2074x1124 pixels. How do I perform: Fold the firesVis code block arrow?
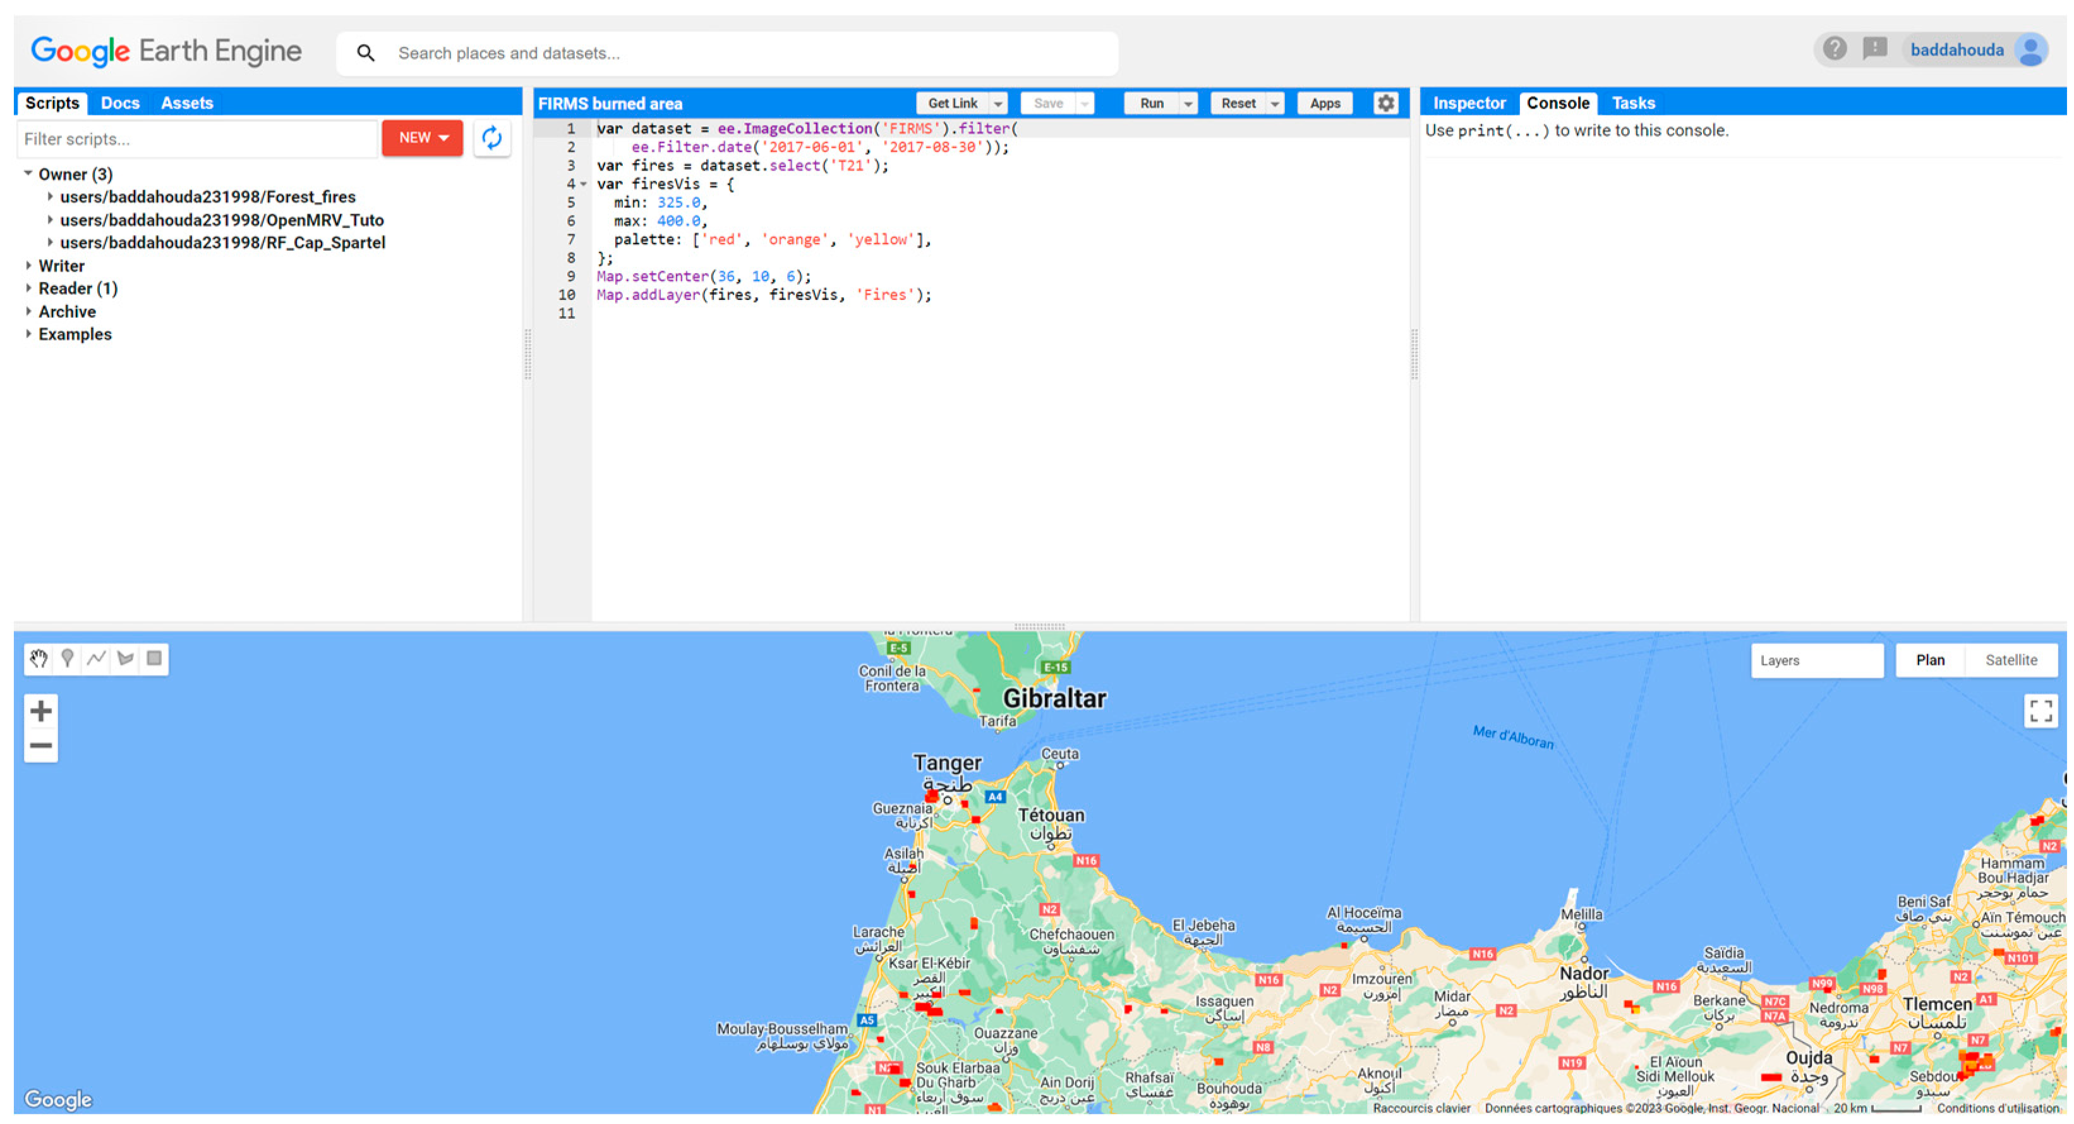point(584,184)
